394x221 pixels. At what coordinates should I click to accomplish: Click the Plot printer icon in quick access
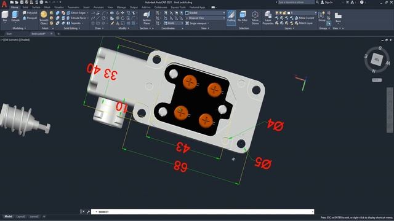(x=41, y=2)
